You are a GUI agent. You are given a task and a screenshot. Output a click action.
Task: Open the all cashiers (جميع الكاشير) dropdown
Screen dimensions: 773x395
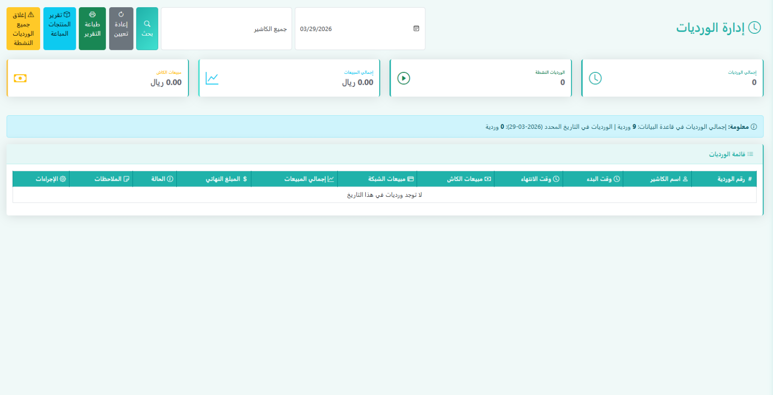[x=226, y=29]
